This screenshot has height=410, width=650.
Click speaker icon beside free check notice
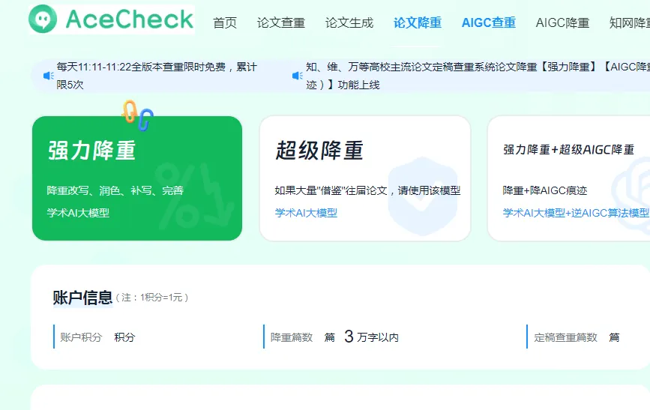pos(49,76)
